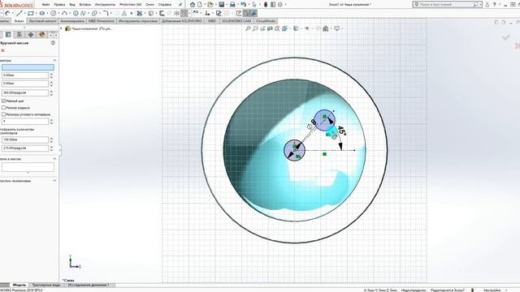Click the 100.00mm radius field

click(25, 140)
